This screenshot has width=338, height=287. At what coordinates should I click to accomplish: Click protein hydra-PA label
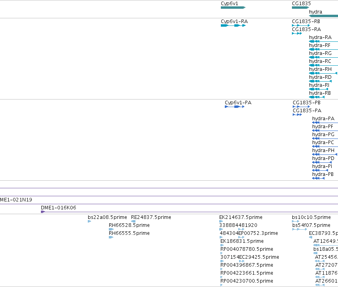323,119
